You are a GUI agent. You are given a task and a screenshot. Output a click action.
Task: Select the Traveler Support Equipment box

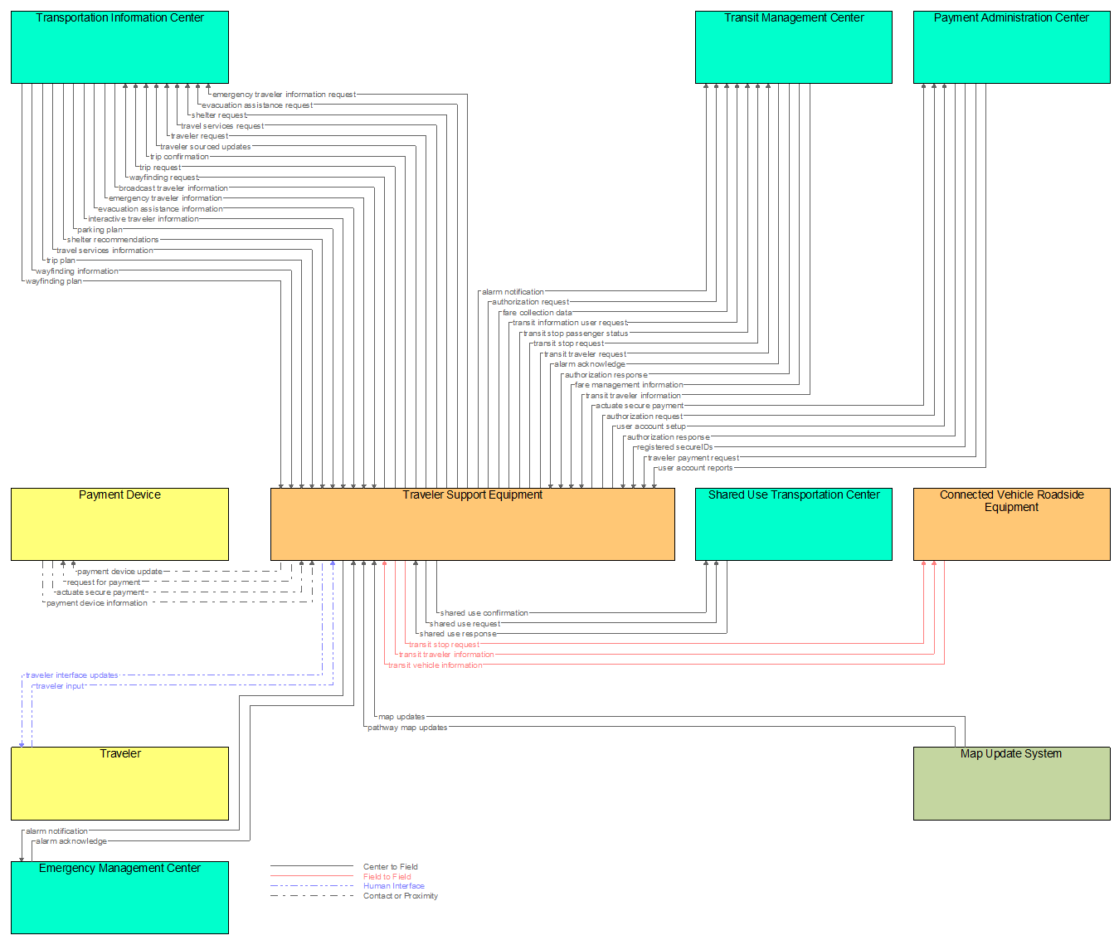pyautogui.click(x=472, y=524)
